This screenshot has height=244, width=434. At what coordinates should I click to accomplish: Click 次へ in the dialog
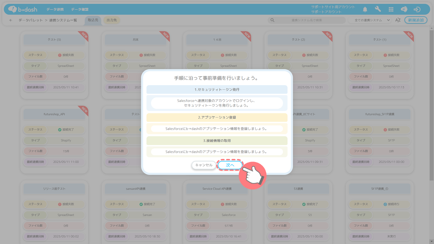click(230, 165)
